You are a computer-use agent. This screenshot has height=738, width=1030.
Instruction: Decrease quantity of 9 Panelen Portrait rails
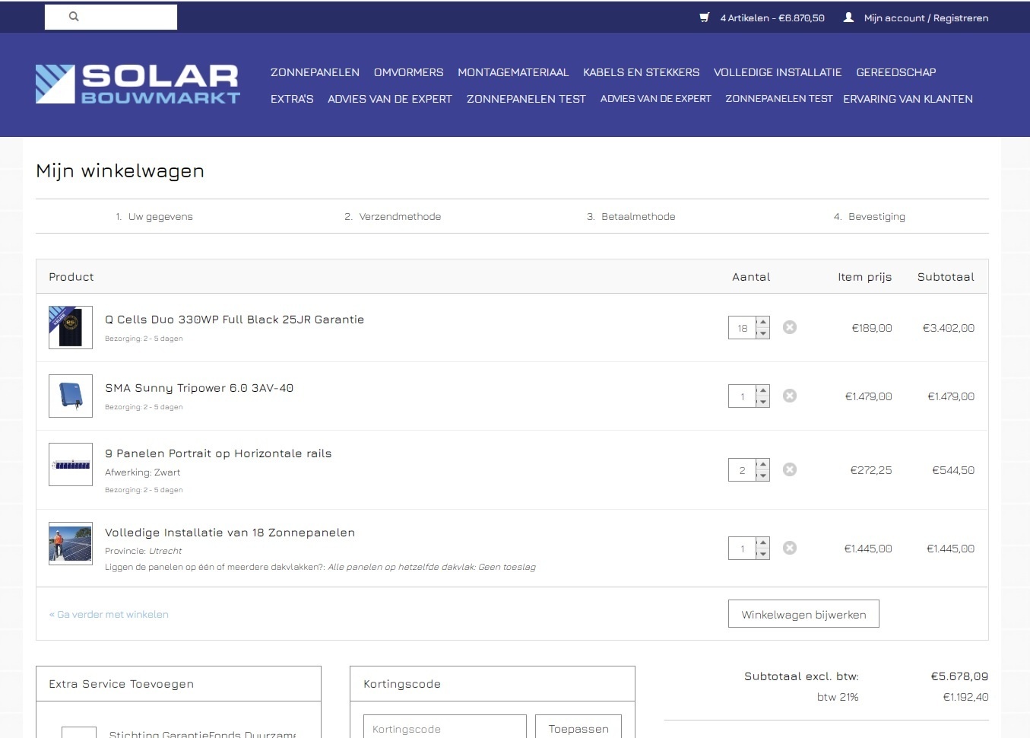(763, 476)
